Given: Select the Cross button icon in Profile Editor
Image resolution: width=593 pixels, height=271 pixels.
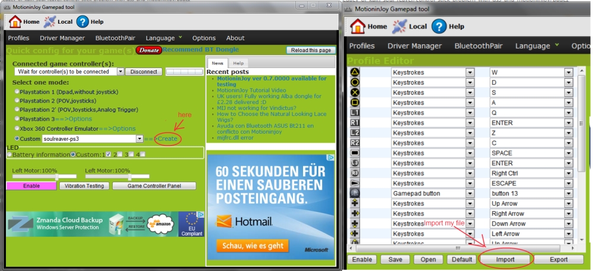Looking at the screenshot, I should (x=355, y=92).
